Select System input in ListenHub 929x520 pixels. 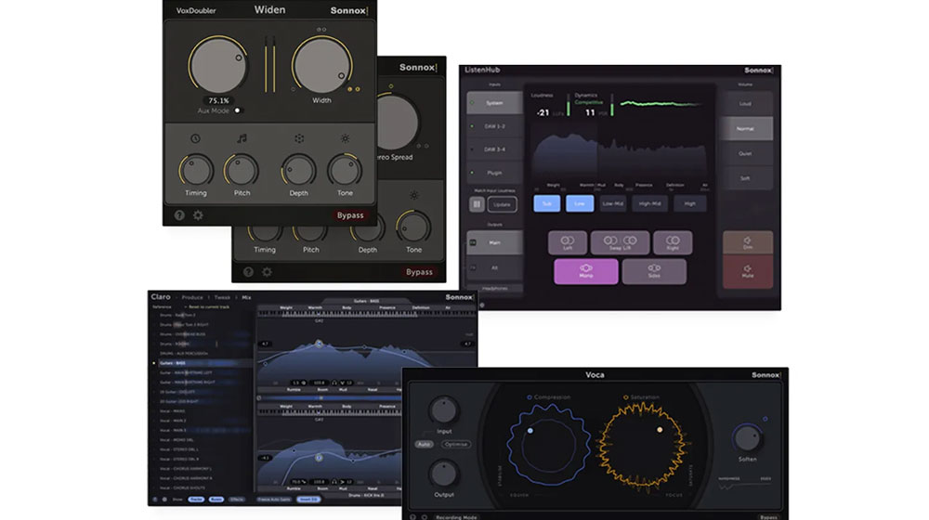pos(495,103)
